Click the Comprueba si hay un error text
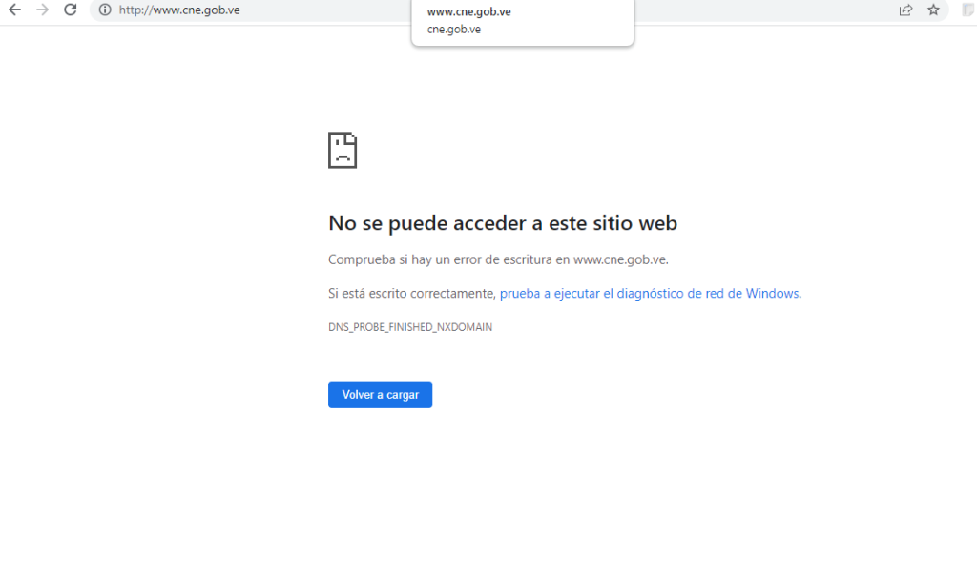The image size is (977, 581). click(498, 259)
